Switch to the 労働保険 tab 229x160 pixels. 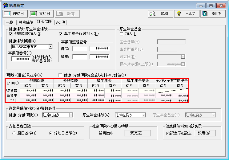tap(26, 22)
